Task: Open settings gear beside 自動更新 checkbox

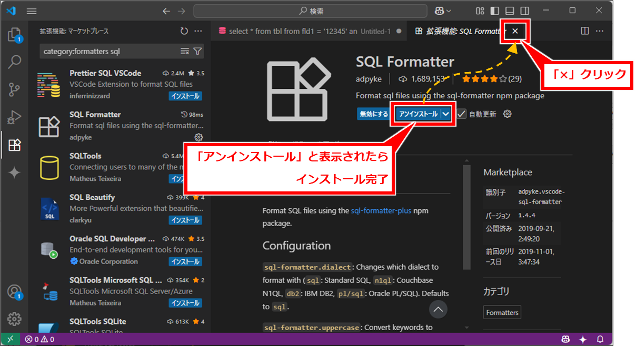Action: (x=508, y=114)
